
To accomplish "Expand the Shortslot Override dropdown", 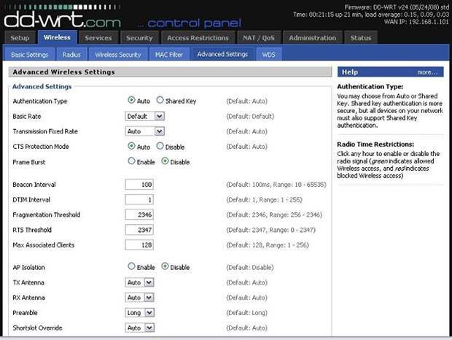I will pyautogui.click(x=139, y=328).
